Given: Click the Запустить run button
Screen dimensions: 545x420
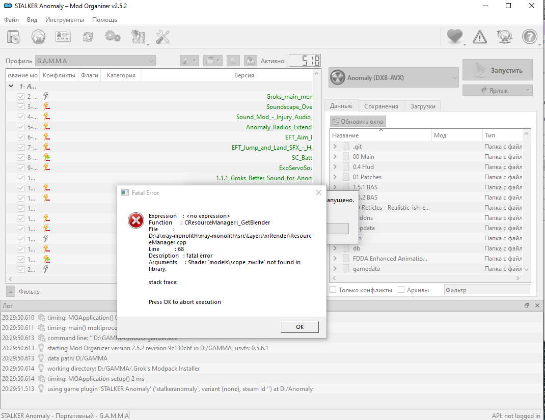Looking at the screenshot, I should pos(498,70).
